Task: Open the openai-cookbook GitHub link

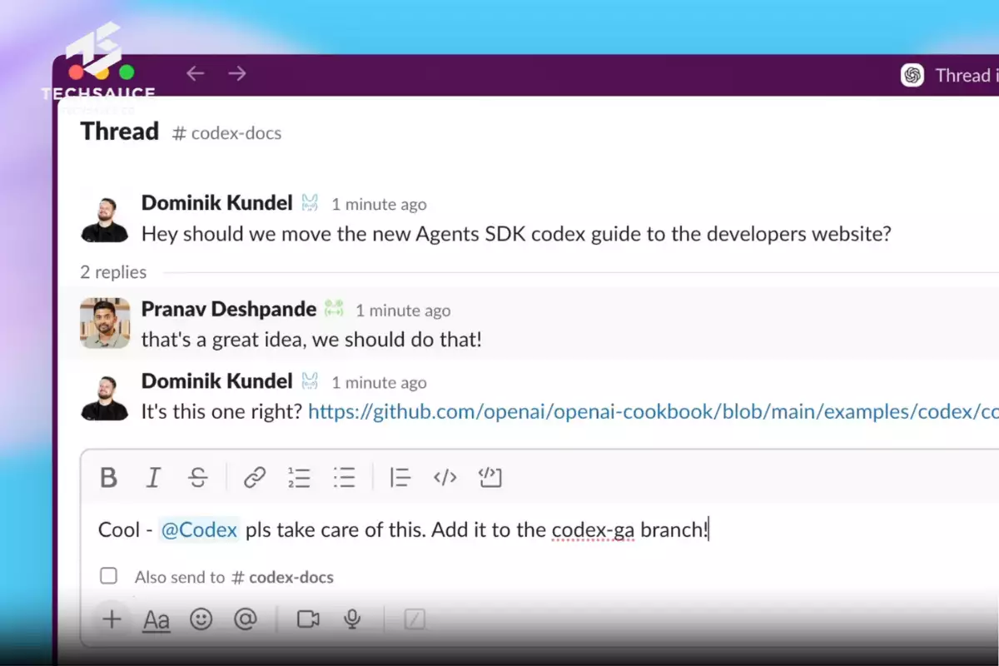Action: [653, 411]
